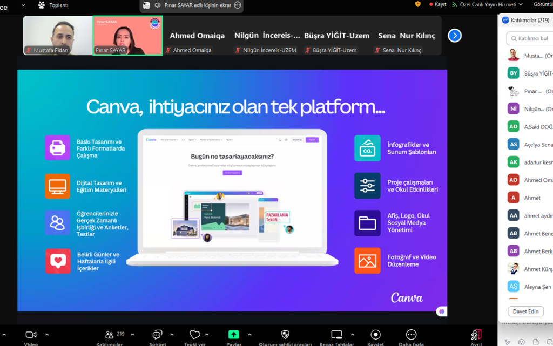This screenshot has width=553, height=346.
Task: Click the Nİ avatar of Nilgün
Action: click(513, 109)
